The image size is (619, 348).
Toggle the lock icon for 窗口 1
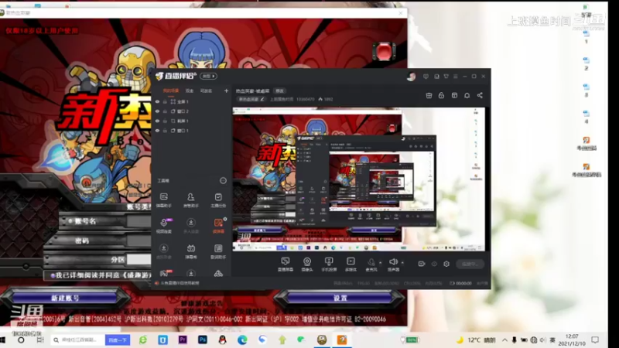pos(165,131)
